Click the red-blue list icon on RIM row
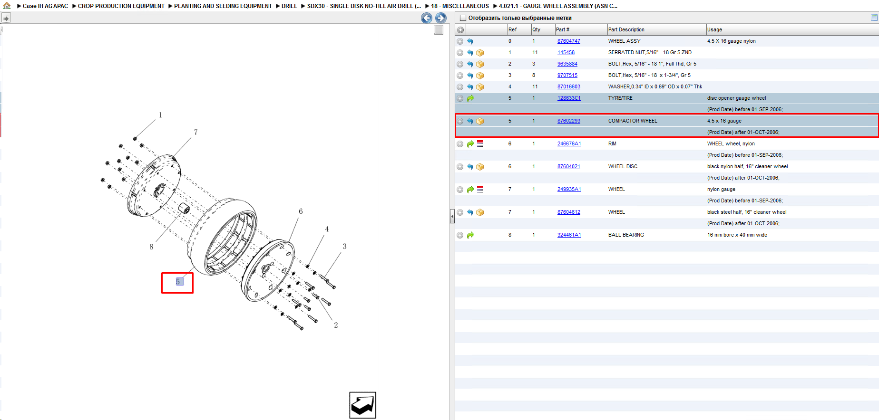This screenshot has width=879, height=420. [x=480, y=143]
